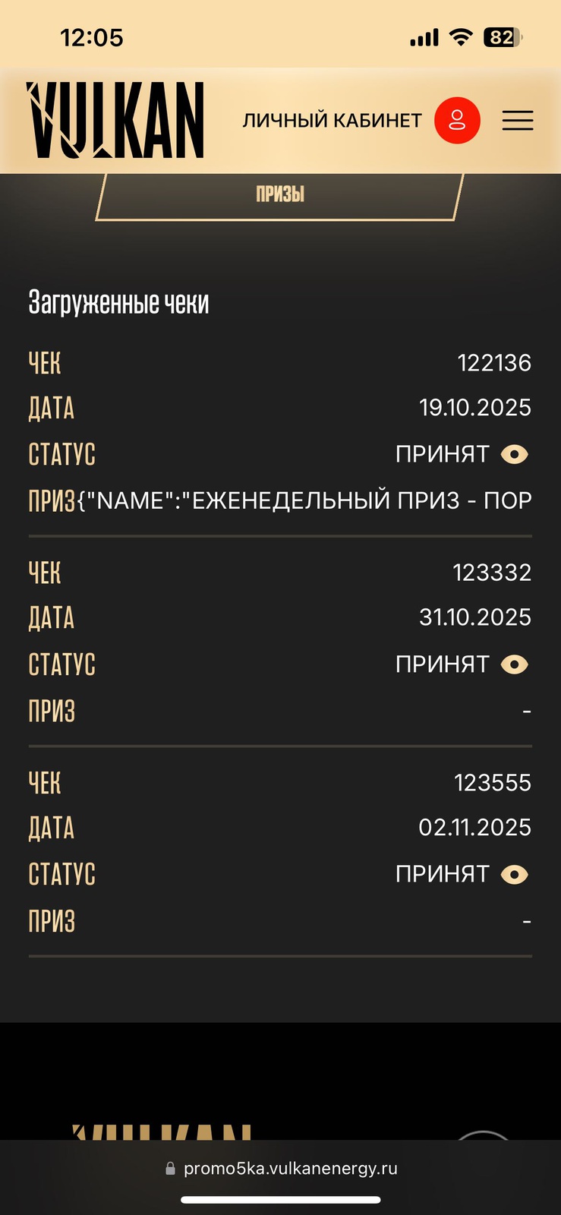Tap the 12:05 clock in status bar
This screenshot has width=561, height=1215.
(x=92, y=37)
